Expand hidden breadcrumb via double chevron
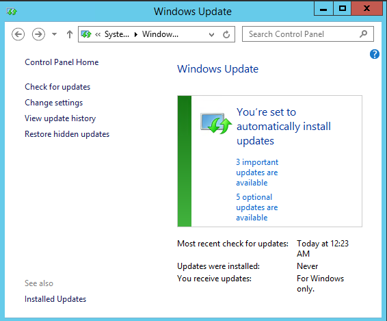The width and height of the screenshot is (387, 321). [98, 34]
